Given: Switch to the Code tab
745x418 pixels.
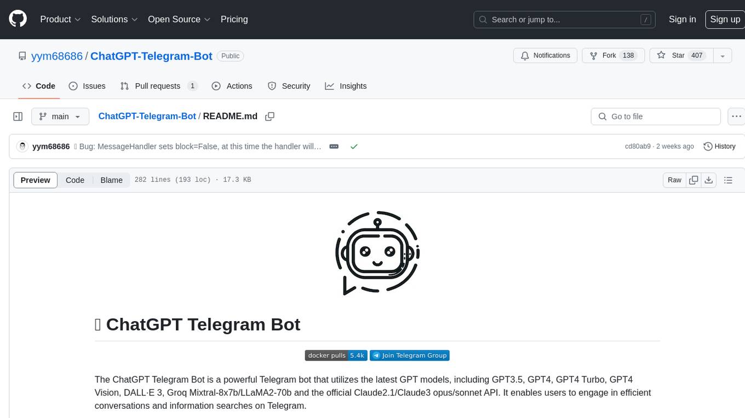Looking at the screenshot, I should point(38,86).
